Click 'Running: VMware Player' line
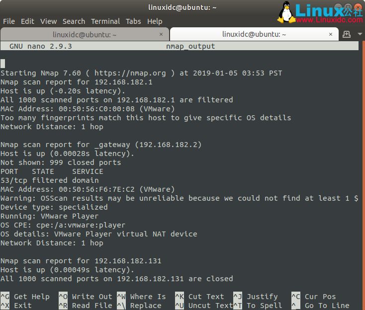 pos(50,216)
